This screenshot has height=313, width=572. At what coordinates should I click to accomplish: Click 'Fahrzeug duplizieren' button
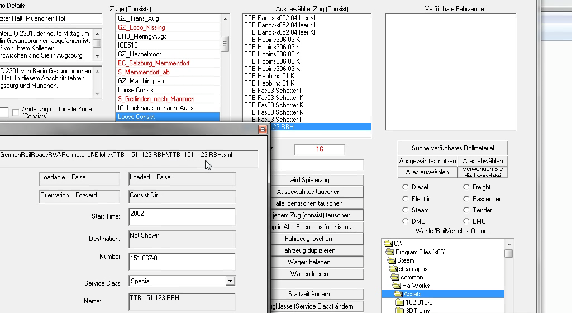pyautogui.click(x=317, y=250)
